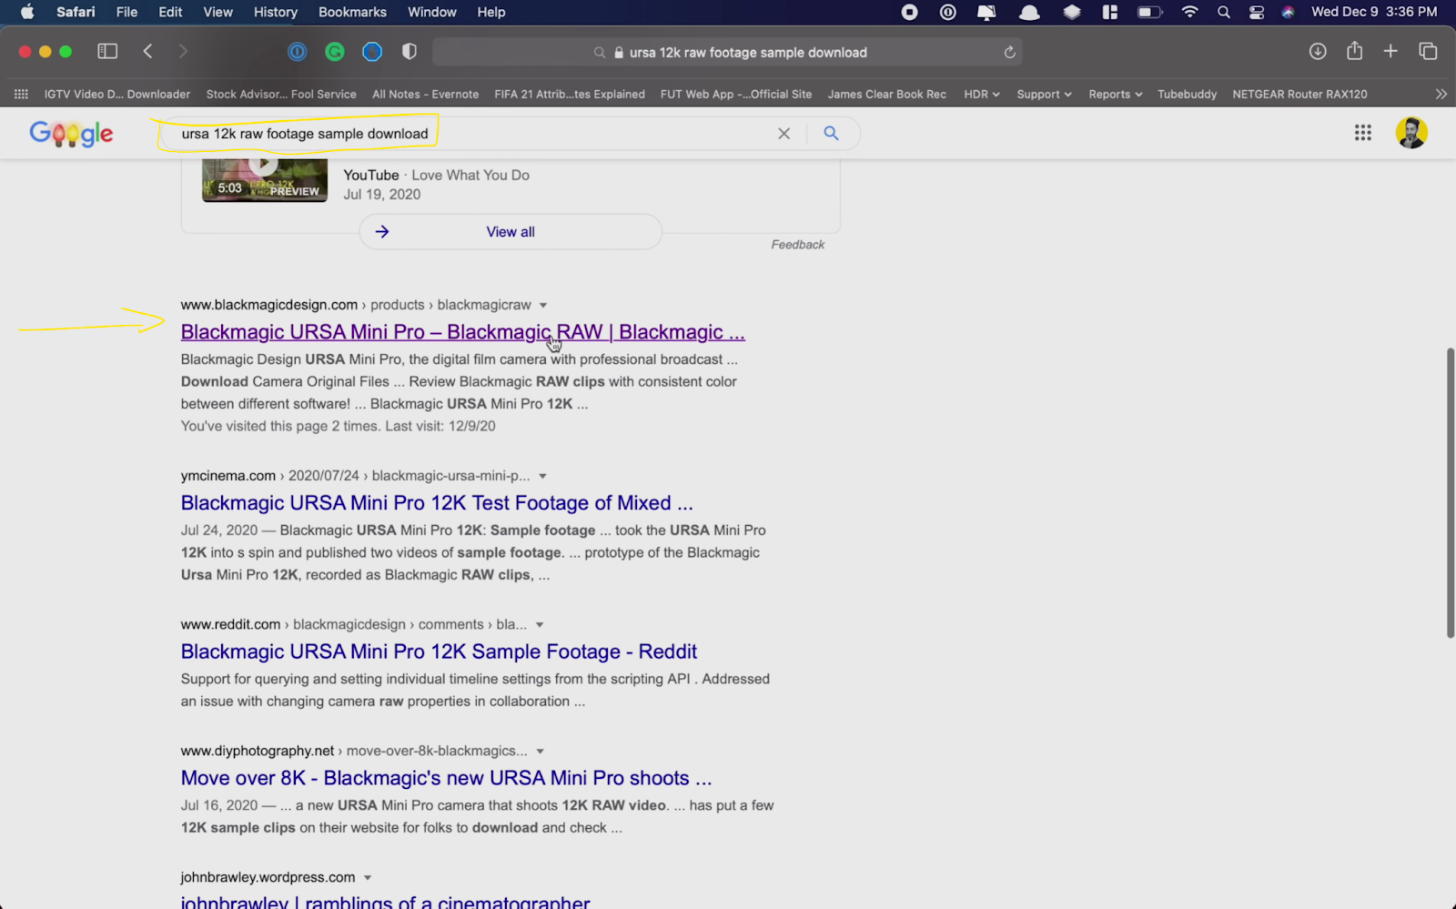Open the Google account avatar
Screen dimensions: 1456x909
point(1411,133)
